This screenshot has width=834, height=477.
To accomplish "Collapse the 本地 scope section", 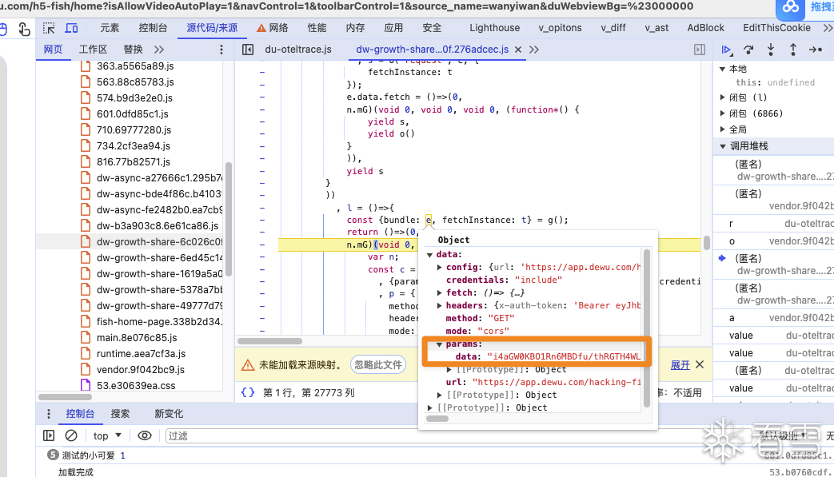I will (722, 69).
